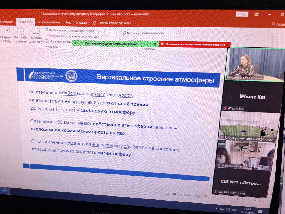Minimize the PowerPoint window
The image size is (285, 214).
[x=270, y=14]
